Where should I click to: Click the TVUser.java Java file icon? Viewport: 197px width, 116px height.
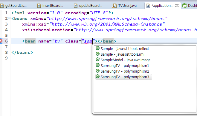[x=114, y=6]
